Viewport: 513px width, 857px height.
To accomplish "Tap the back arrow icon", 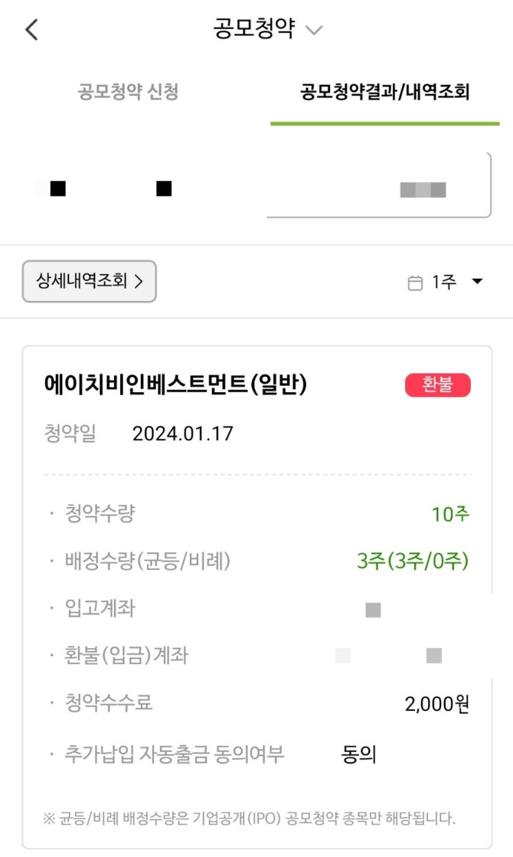I will pos(32,30).
